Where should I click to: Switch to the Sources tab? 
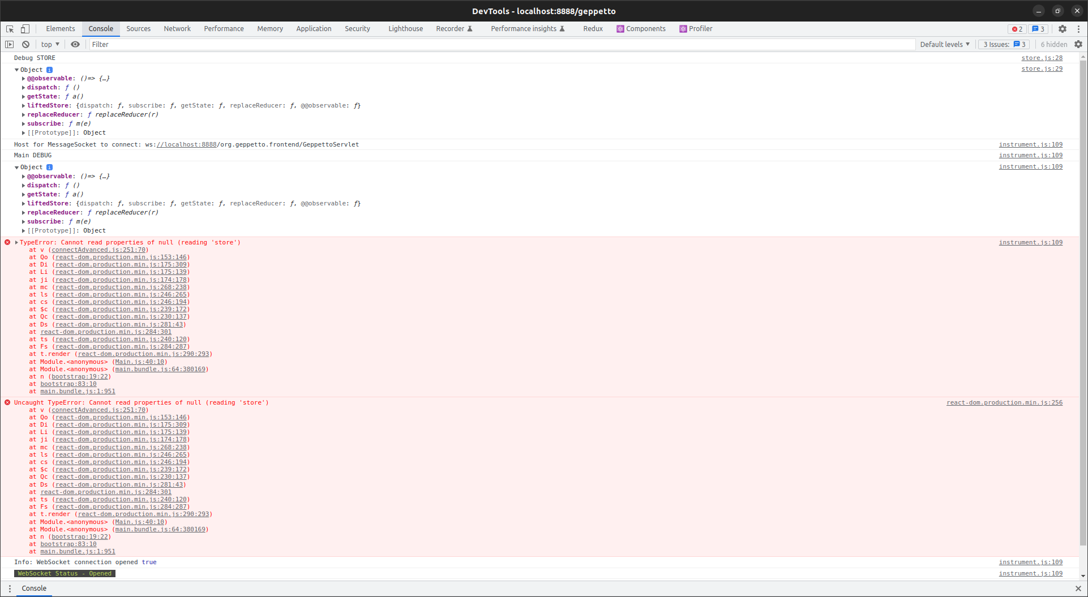138,29
